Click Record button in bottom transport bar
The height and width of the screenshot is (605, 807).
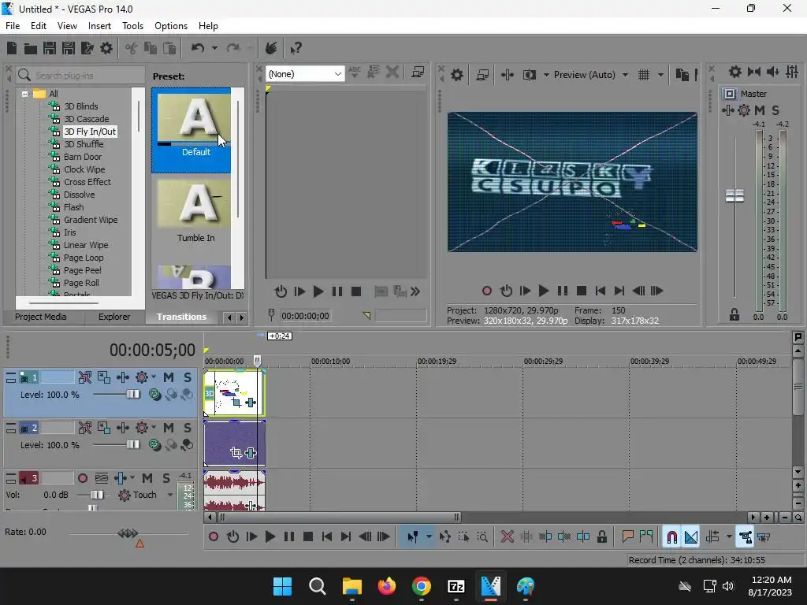[x=213, y=537]
